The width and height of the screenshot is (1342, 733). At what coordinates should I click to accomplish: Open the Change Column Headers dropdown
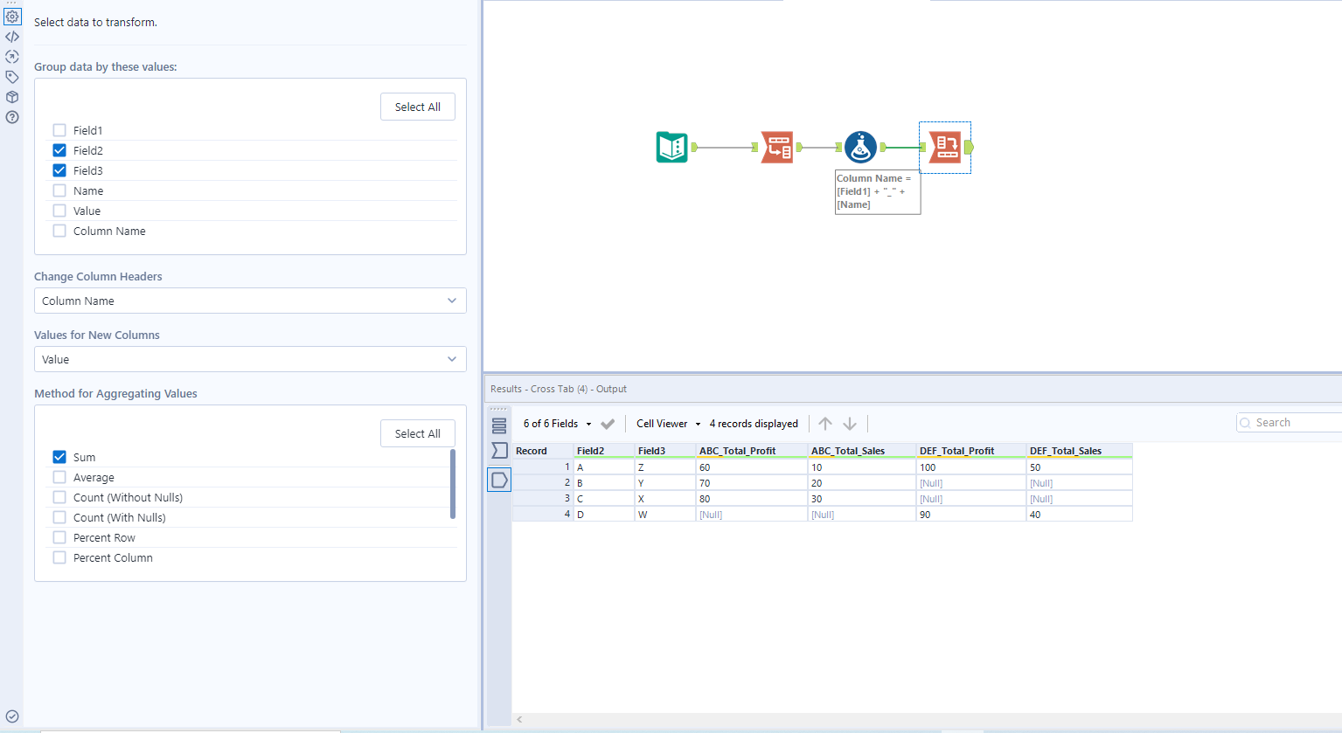tap(250, 301)
